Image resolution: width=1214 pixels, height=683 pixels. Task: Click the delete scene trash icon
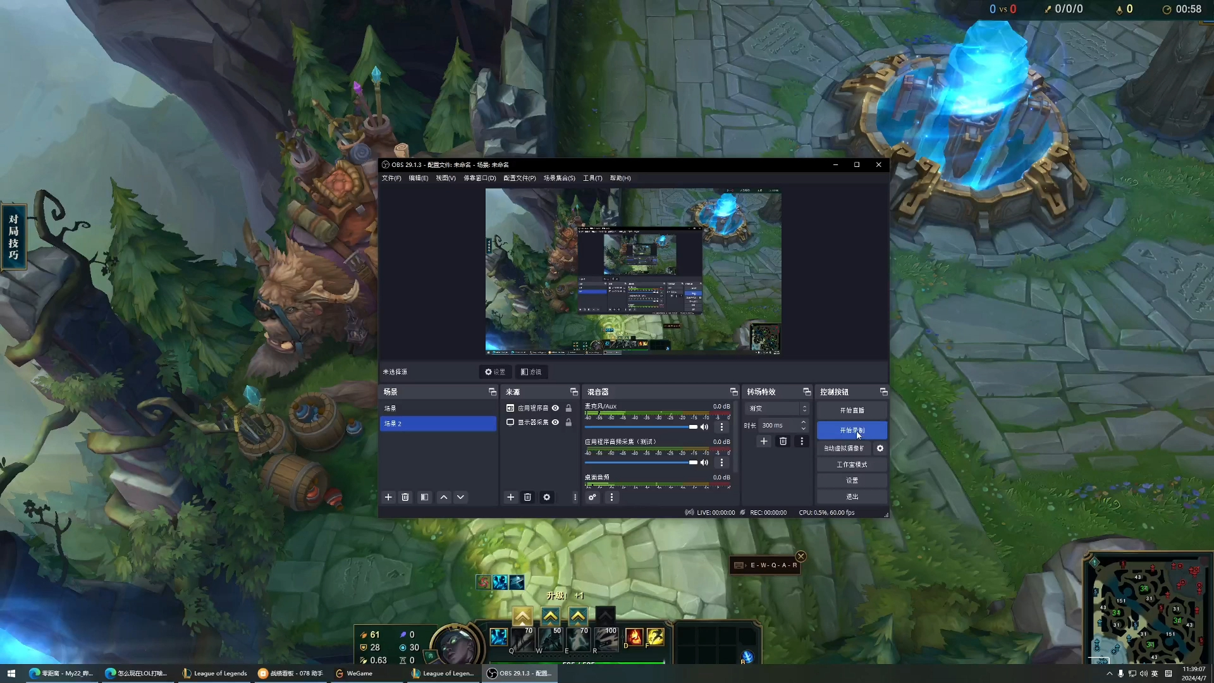pos(405,497)
